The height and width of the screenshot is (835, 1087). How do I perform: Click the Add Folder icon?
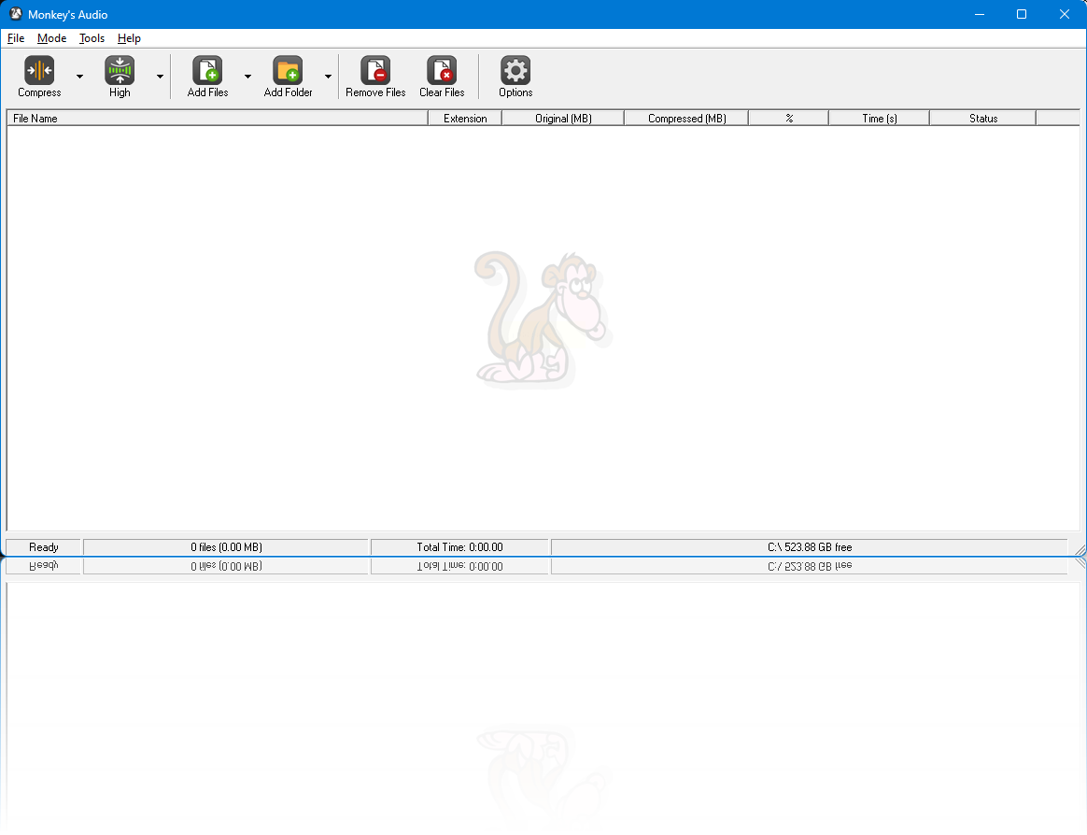point(288,70)
